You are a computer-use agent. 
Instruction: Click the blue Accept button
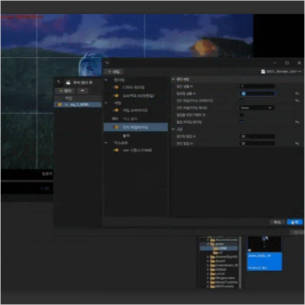tap(295, 222)
